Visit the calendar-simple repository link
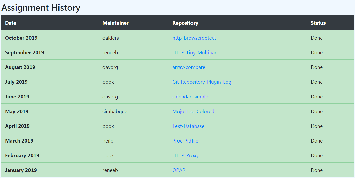Screen dimensions: 355x178 190,97
